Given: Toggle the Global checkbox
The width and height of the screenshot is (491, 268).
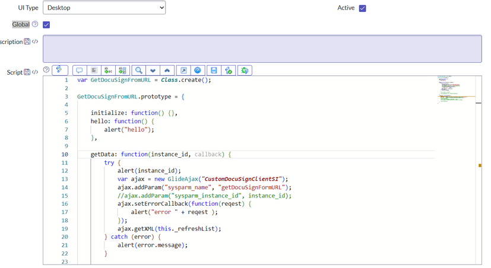Looking at the screenshot, I should point(46,25).
